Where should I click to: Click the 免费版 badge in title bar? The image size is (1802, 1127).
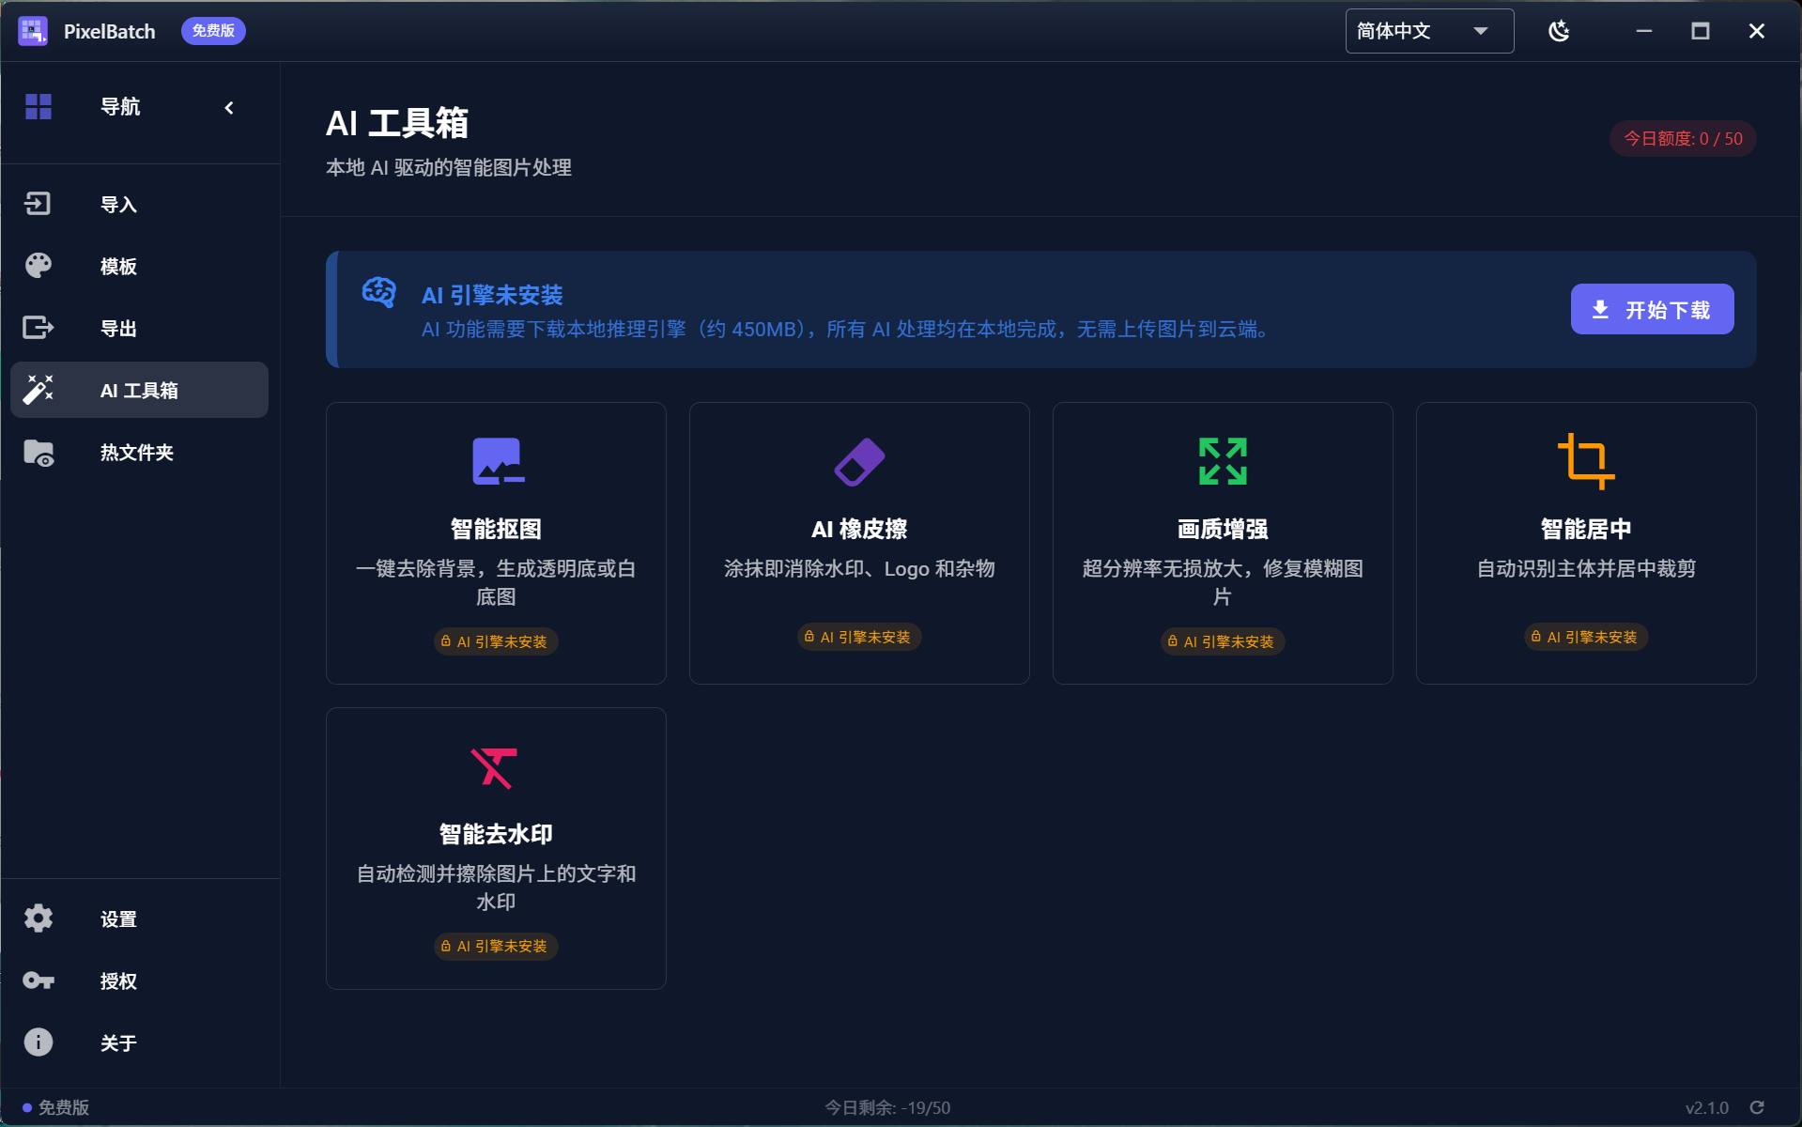click(x=213, y=31)
